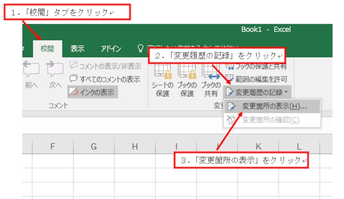Select column L header
344x199 pixels.
tap(299, 146)
